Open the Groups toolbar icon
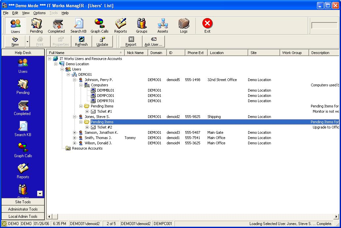 142,25
